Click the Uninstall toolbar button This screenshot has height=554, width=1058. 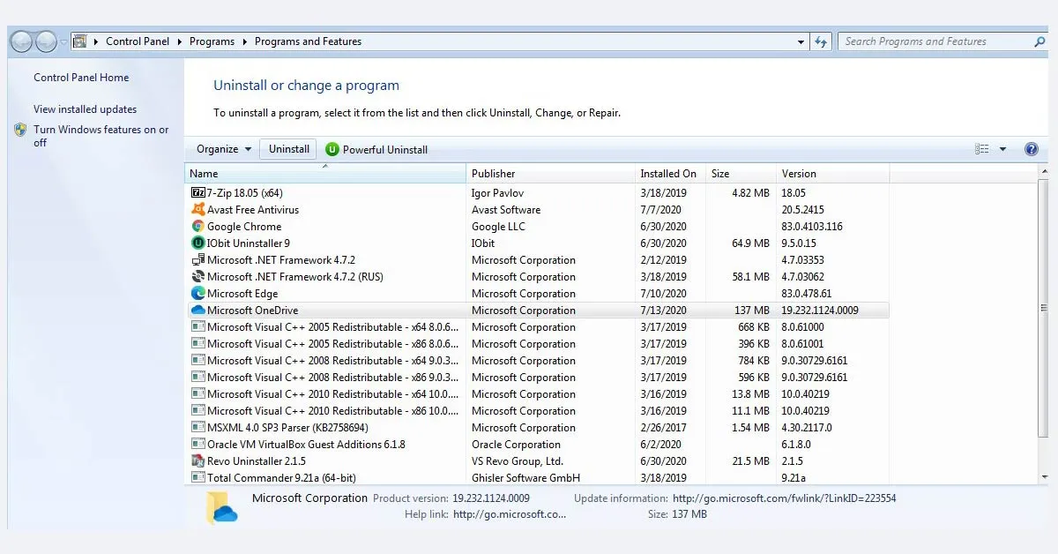pyautogui.click(x=289, y=149)
